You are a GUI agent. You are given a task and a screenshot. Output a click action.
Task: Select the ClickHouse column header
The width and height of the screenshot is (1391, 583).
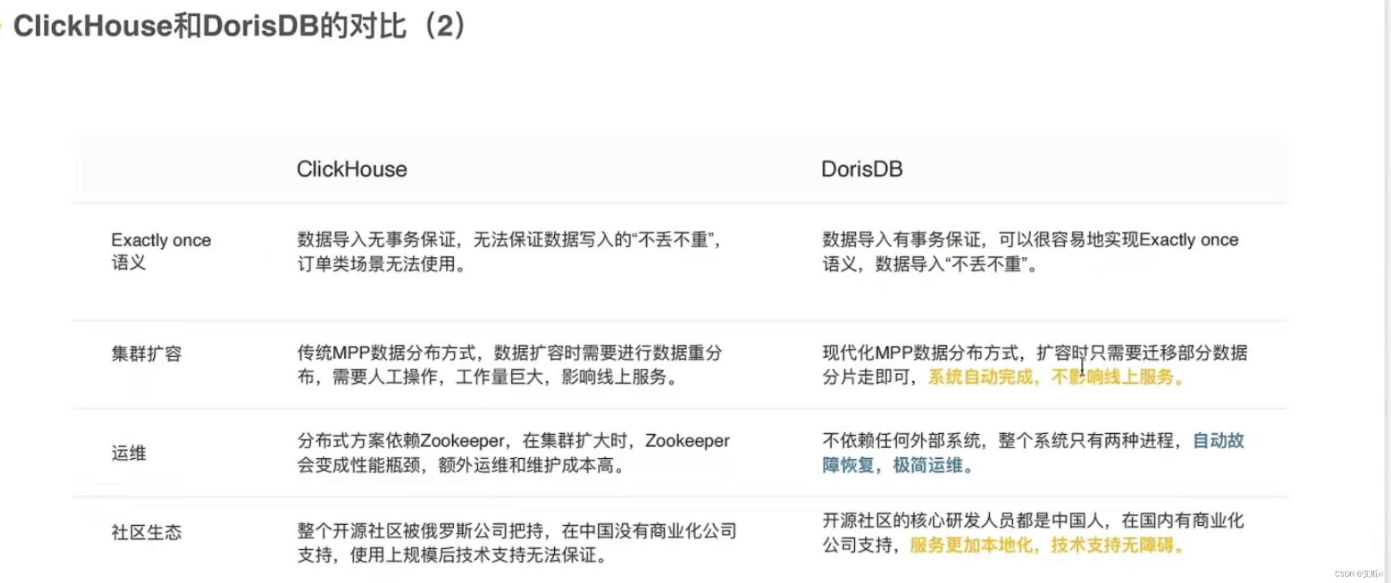pyautogui.click(x=351, y=169)
